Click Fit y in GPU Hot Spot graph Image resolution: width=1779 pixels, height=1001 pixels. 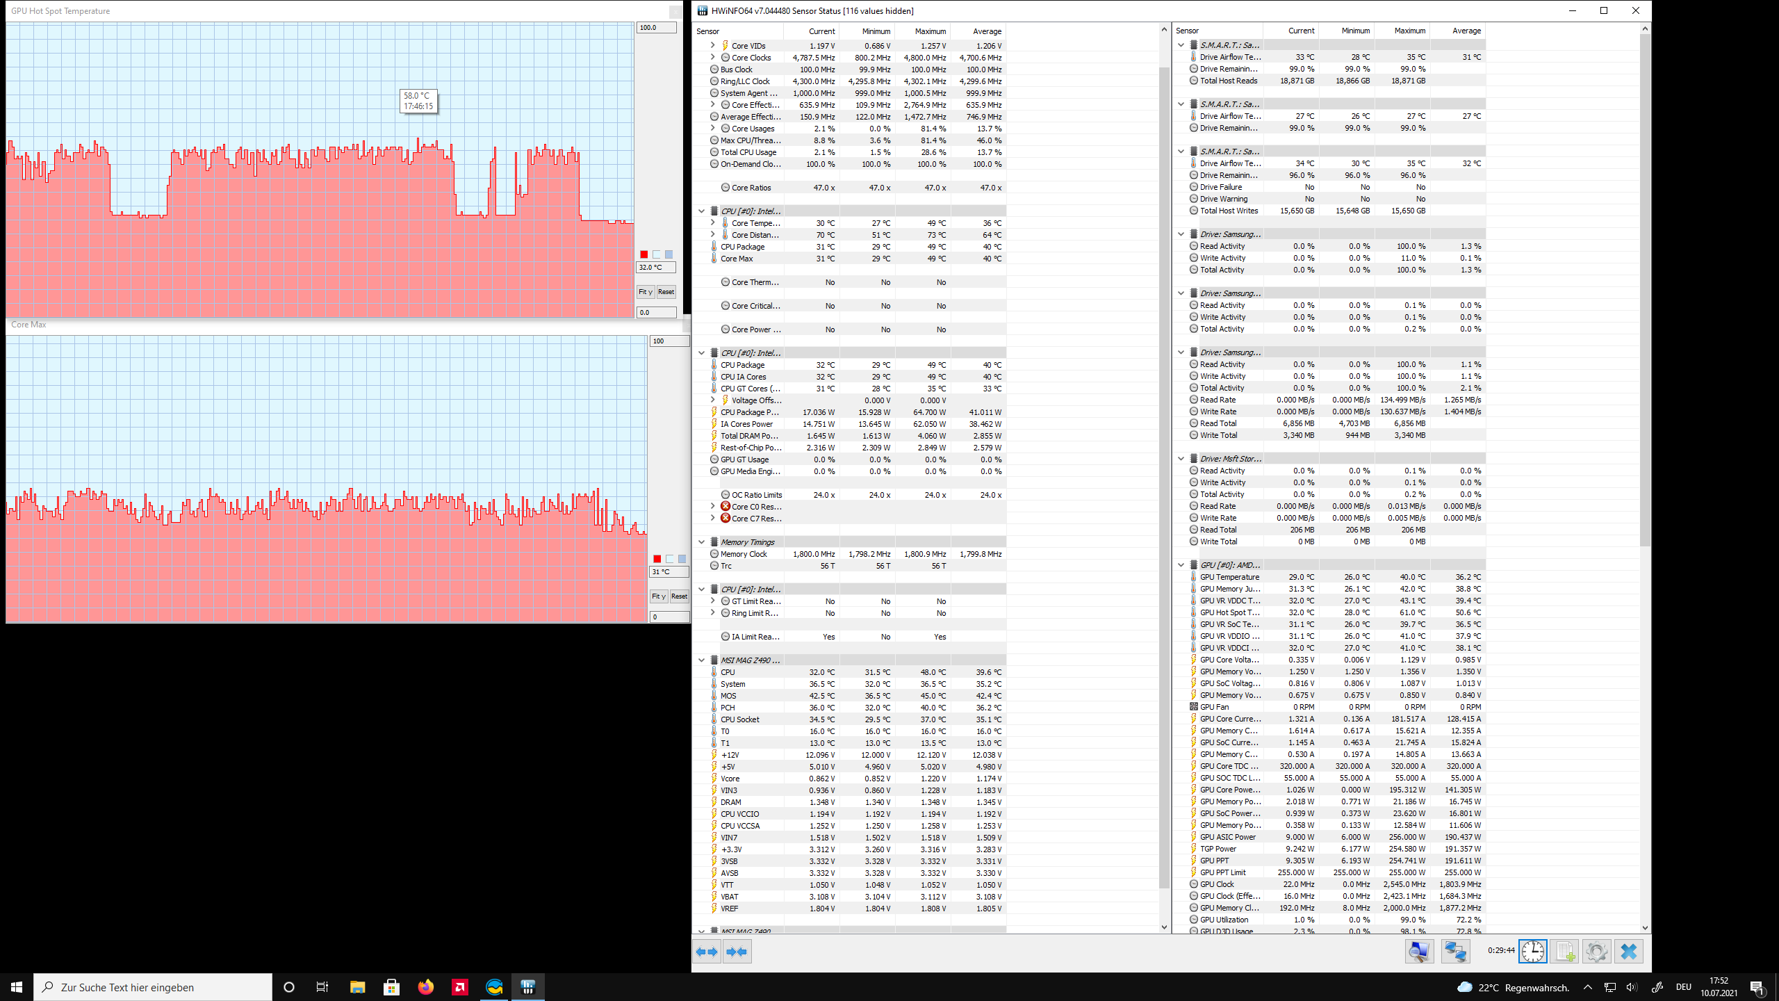[x=645, y=292]
